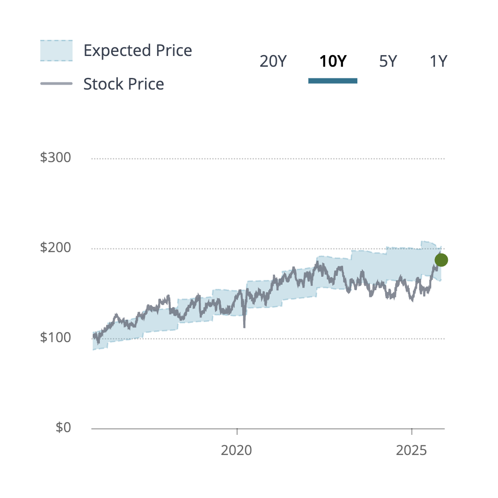
Task: Click the $100 axis label
Action: (x=56, y=337)
